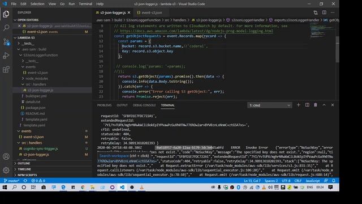Open the Edit menu
The width and height of the screenshot is (362, 204).
23,4
